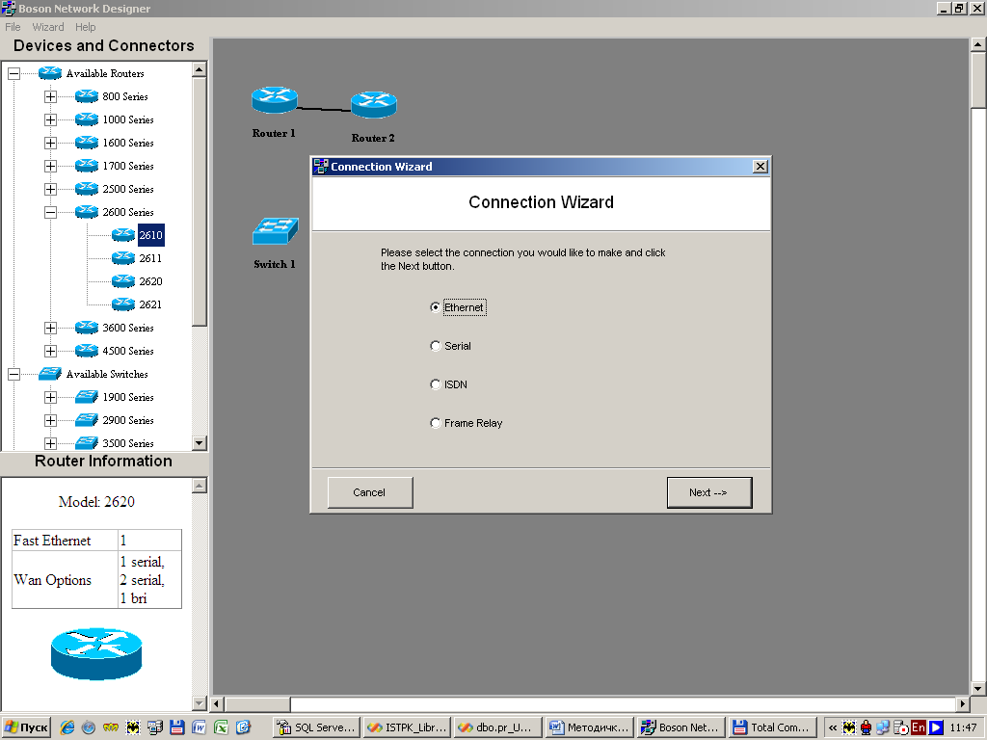The height and width of the screenshot is (740, 987).
Task: Click the 2900 Series switch icon
Action: tap(86, 420)
